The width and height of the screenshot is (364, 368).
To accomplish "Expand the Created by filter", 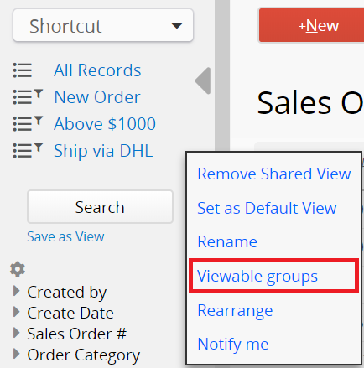I will (x=17, y=291).
